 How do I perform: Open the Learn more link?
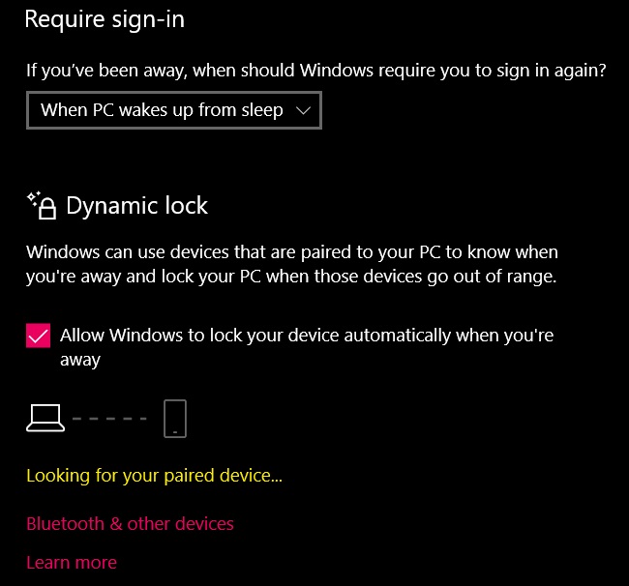[x=72, y=563]
